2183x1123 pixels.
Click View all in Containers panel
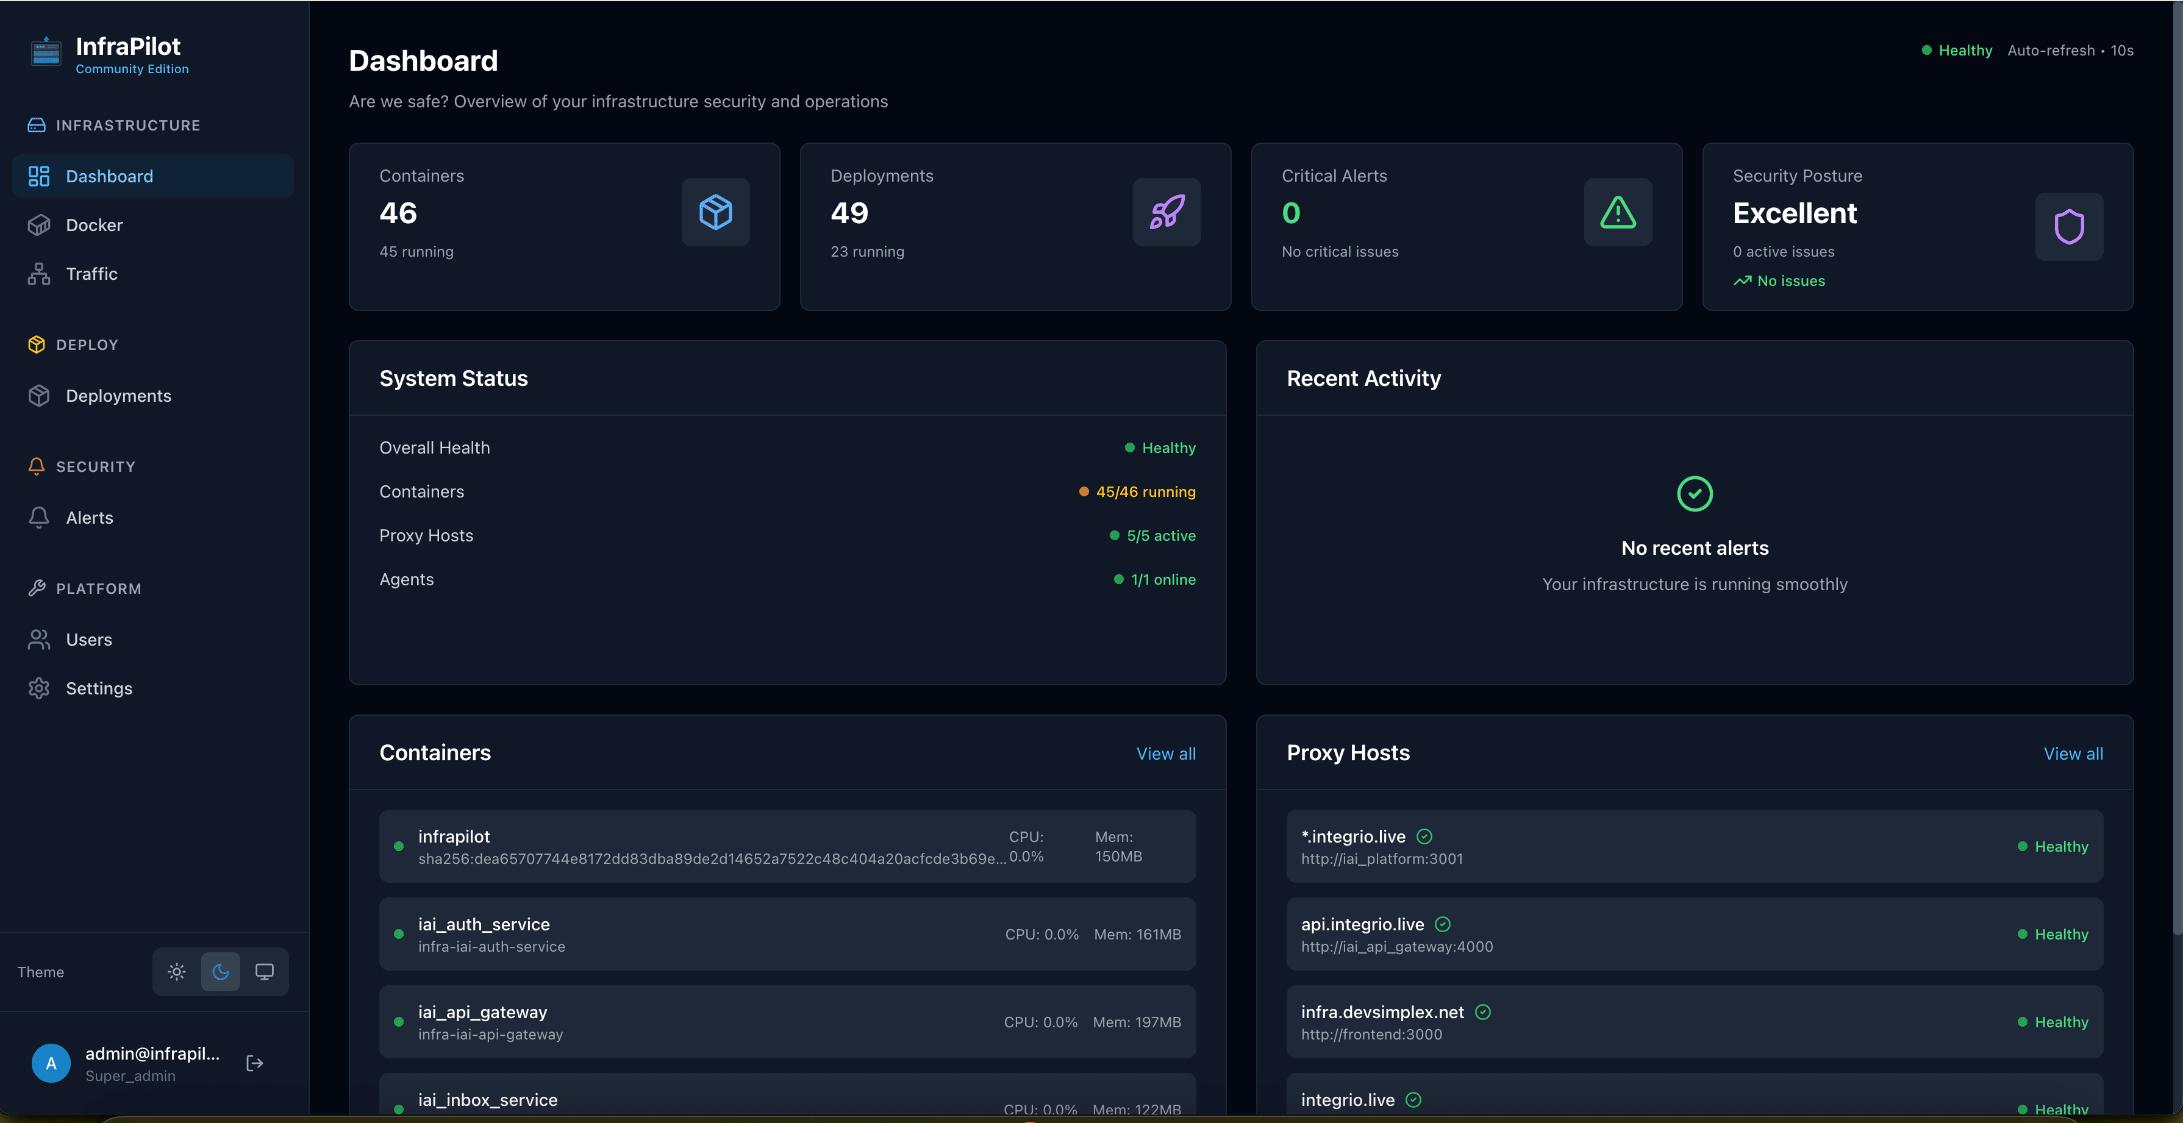tap(1165, 754)
